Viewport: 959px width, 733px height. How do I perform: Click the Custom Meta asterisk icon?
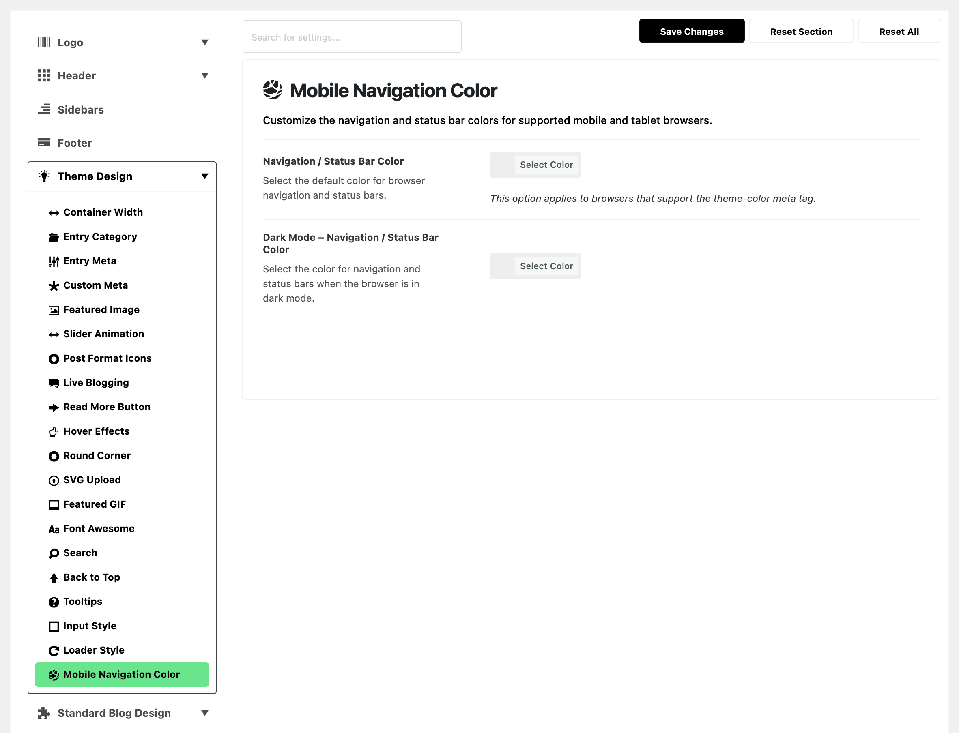(x=54, y=286)
